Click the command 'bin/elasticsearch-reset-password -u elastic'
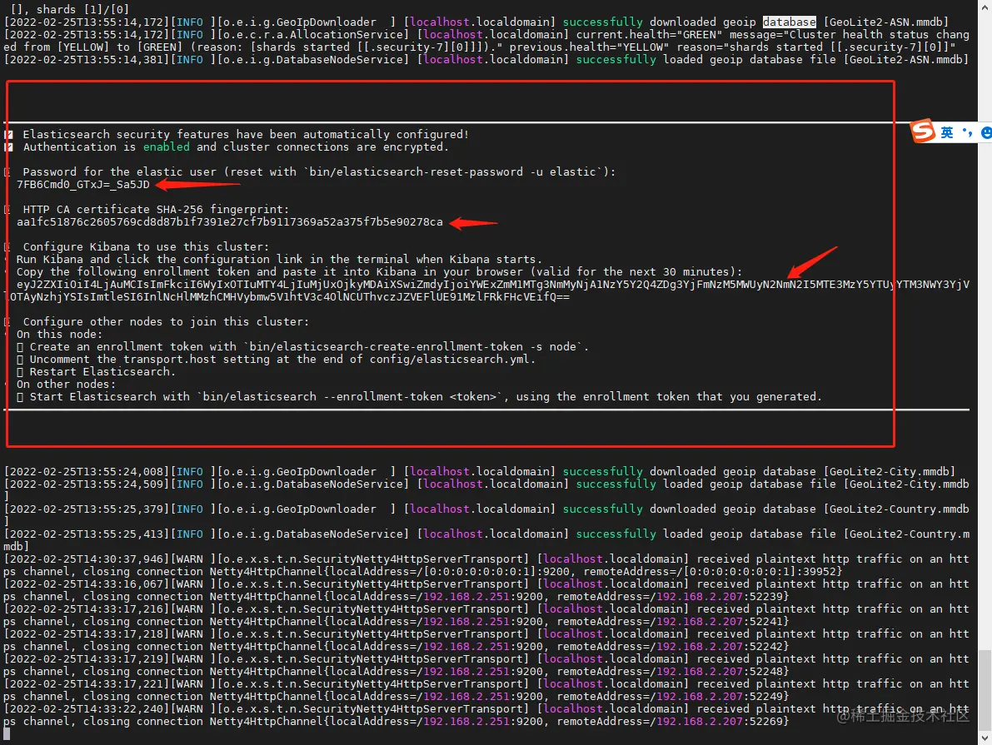Screen dimensions: 992x745 [453, 172]
